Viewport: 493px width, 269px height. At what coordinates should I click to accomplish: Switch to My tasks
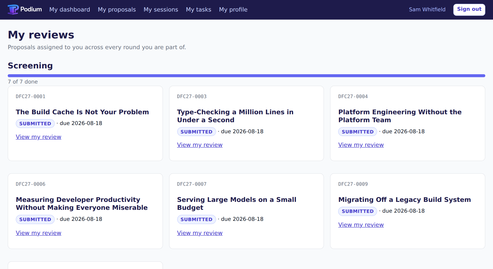click(x=198, y=9)
